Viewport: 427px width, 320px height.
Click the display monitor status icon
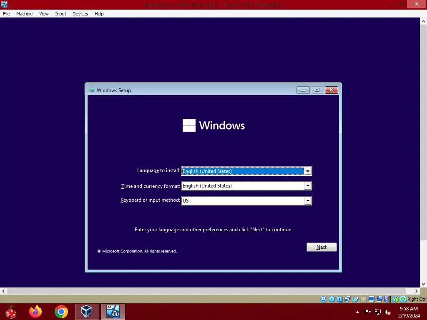(371, 299)
